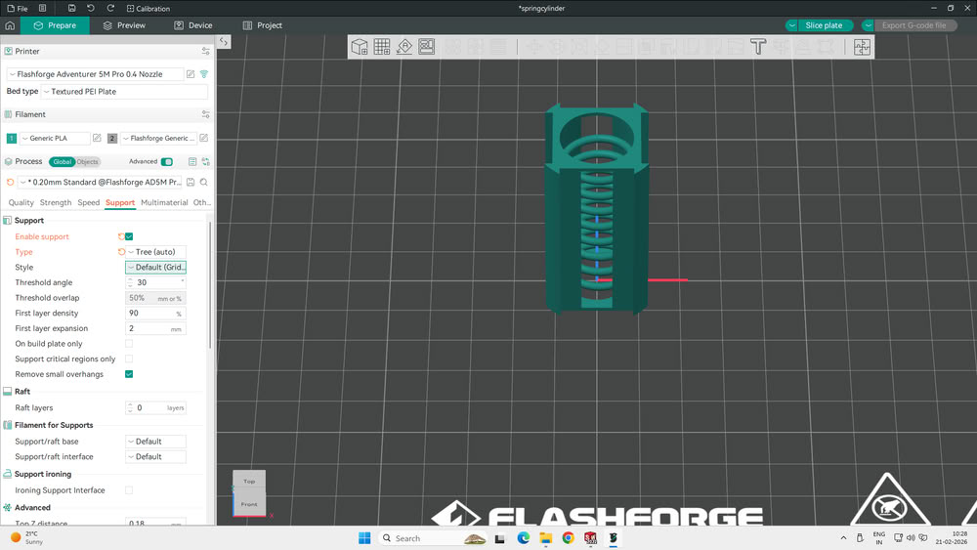Edit the Generic PLA filament preset
977x550 pixels.
[97, 138]
